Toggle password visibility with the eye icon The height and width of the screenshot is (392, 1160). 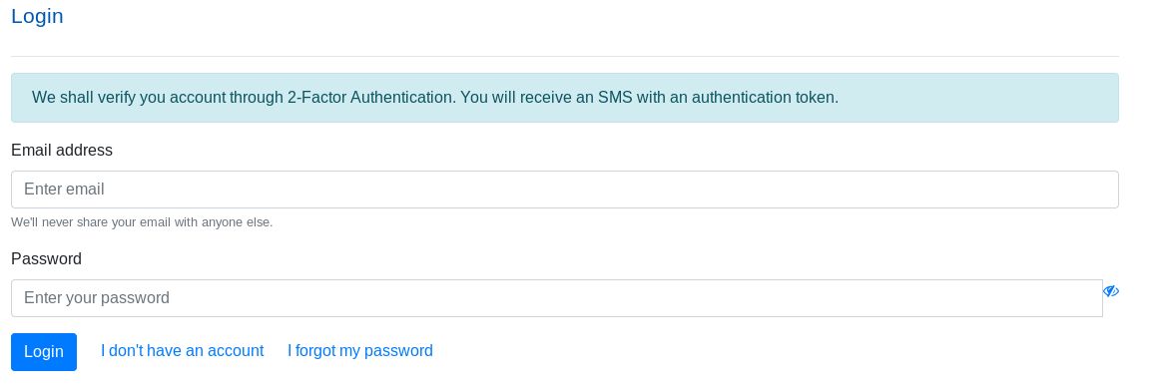click(1110, 291)
